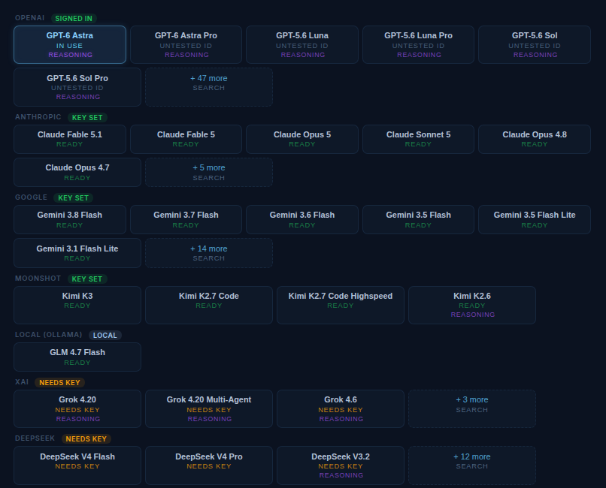This screenshot has height=488, width=606.
Task: Choose the Grok 4.20 Multi-Agent model
Action: (x=209, y=409)
